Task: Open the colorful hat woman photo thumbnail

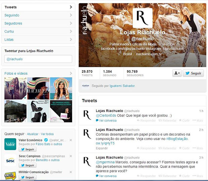Action: tap(61, 88)
